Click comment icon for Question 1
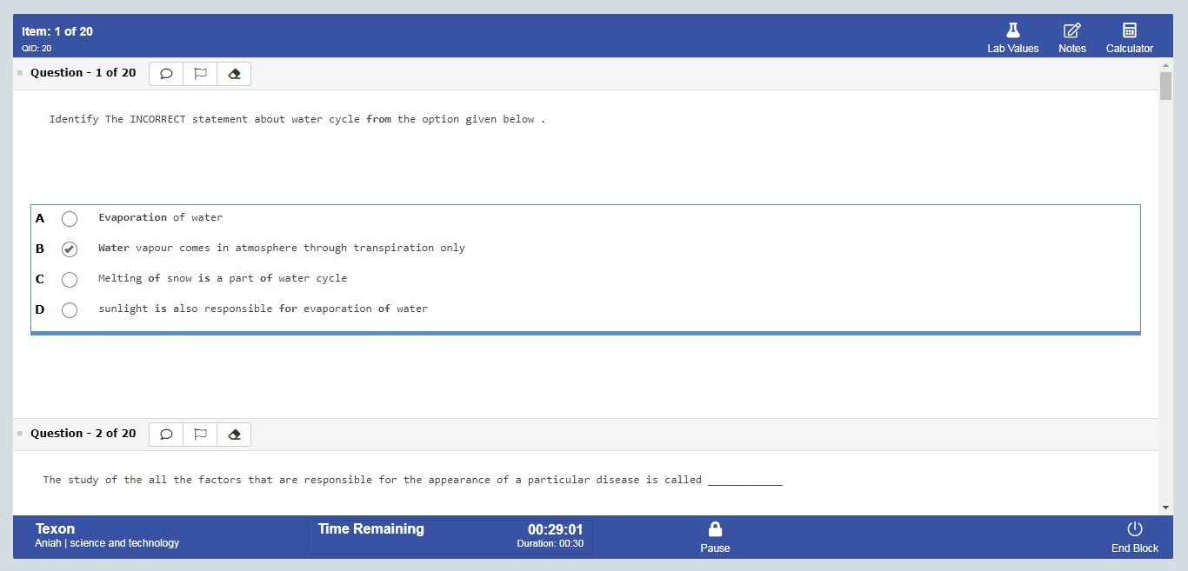The image size is (1188, 571). tap(166, 74)
